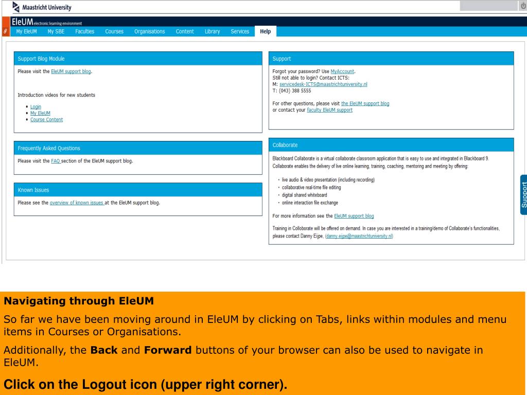
Task: Click 'live audio & video presentation' bullet
Action: tap(328, 179)
